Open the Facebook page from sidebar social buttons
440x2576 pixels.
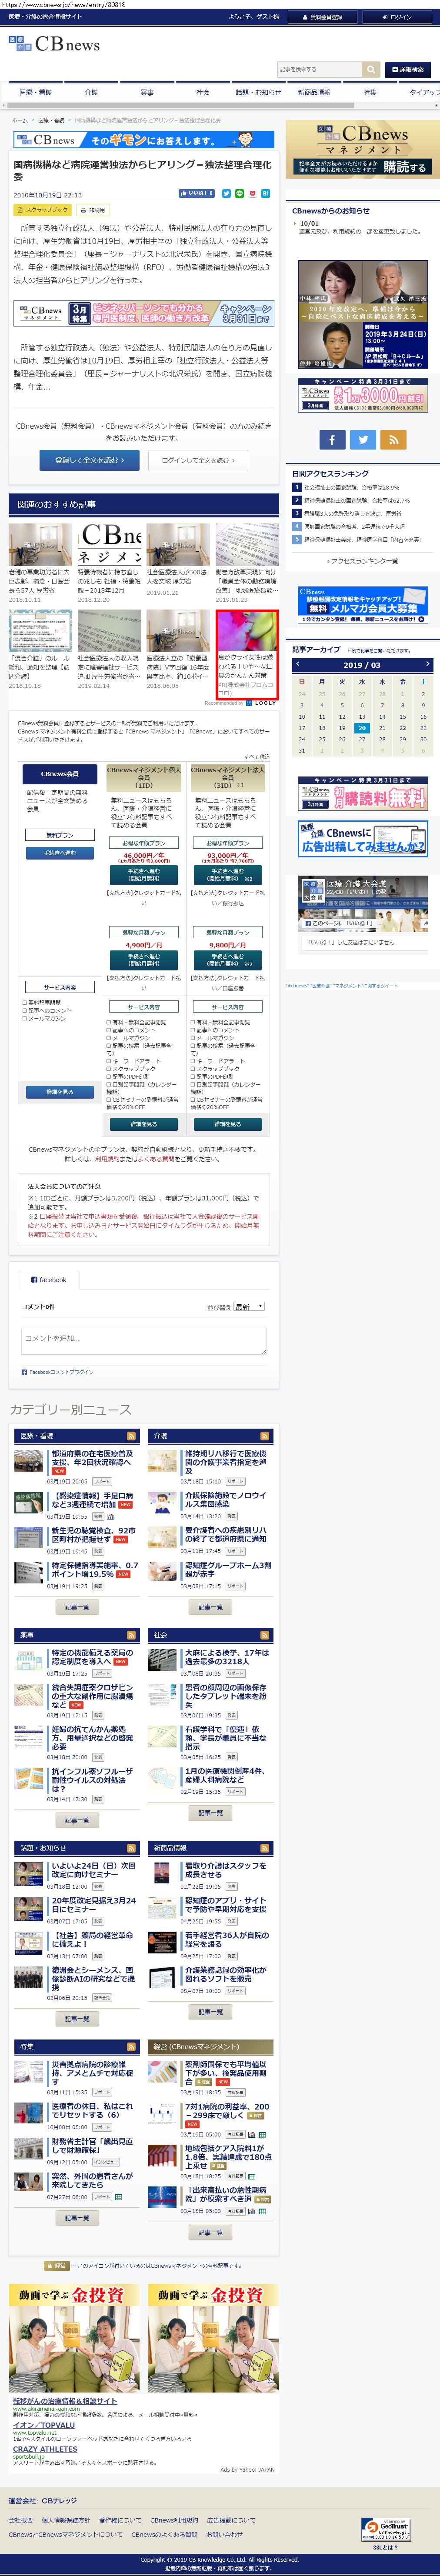(x=332, y=439)
